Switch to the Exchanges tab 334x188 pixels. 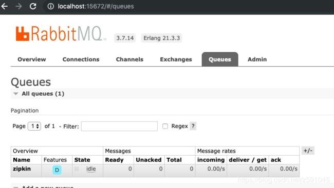point(176,59)
